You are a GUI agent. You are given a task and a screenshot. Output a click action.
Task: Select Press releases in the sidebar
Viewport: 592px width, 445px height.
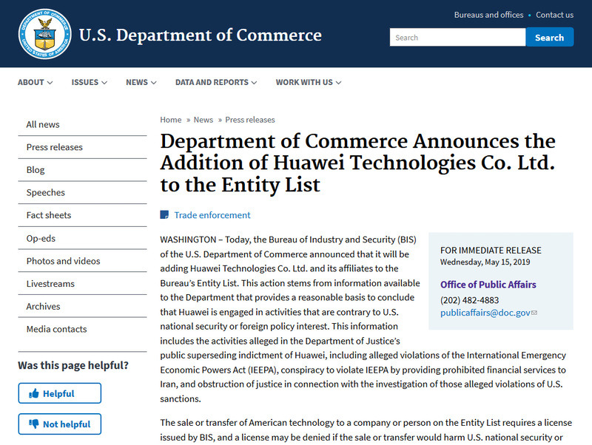coord(55,147)
